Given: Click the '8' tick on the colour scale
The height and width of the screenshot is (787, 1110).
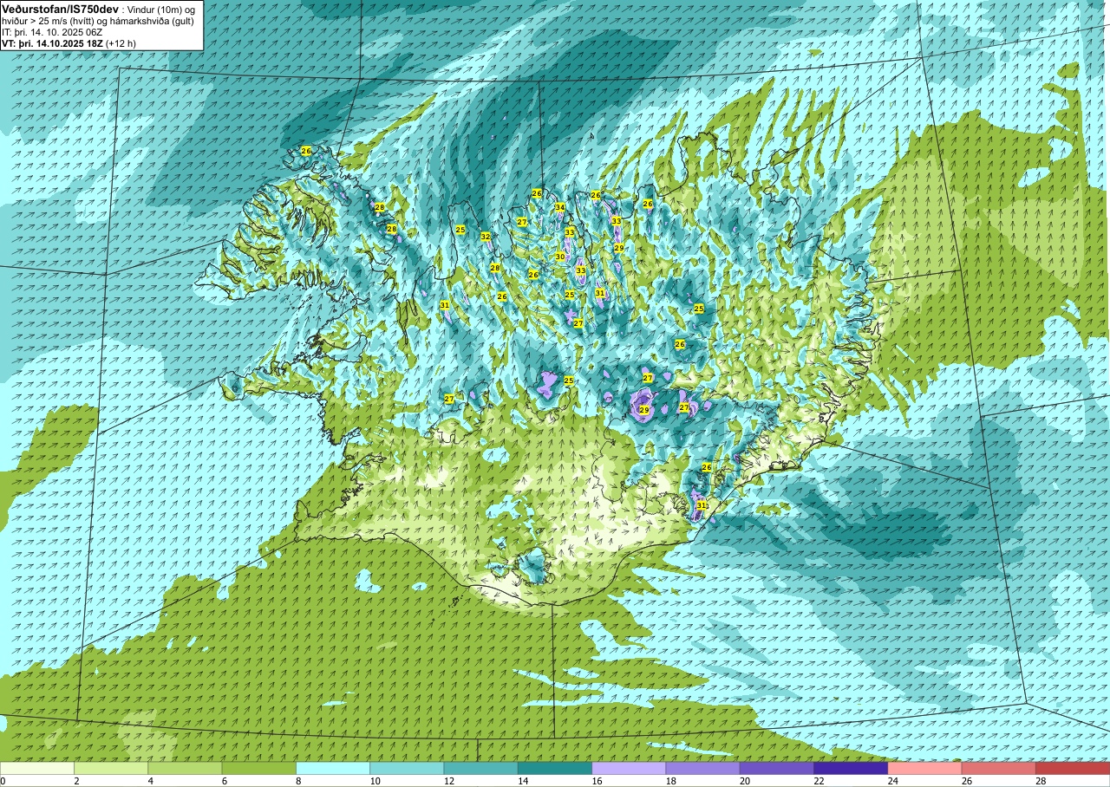Looking at the screenshot, I should (x=297, y=781).
